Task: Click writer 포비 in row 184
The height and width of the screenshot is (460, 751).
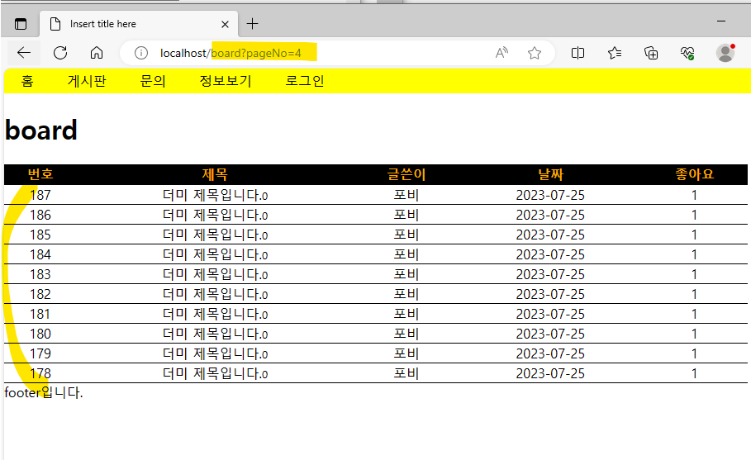Action: 406,254
